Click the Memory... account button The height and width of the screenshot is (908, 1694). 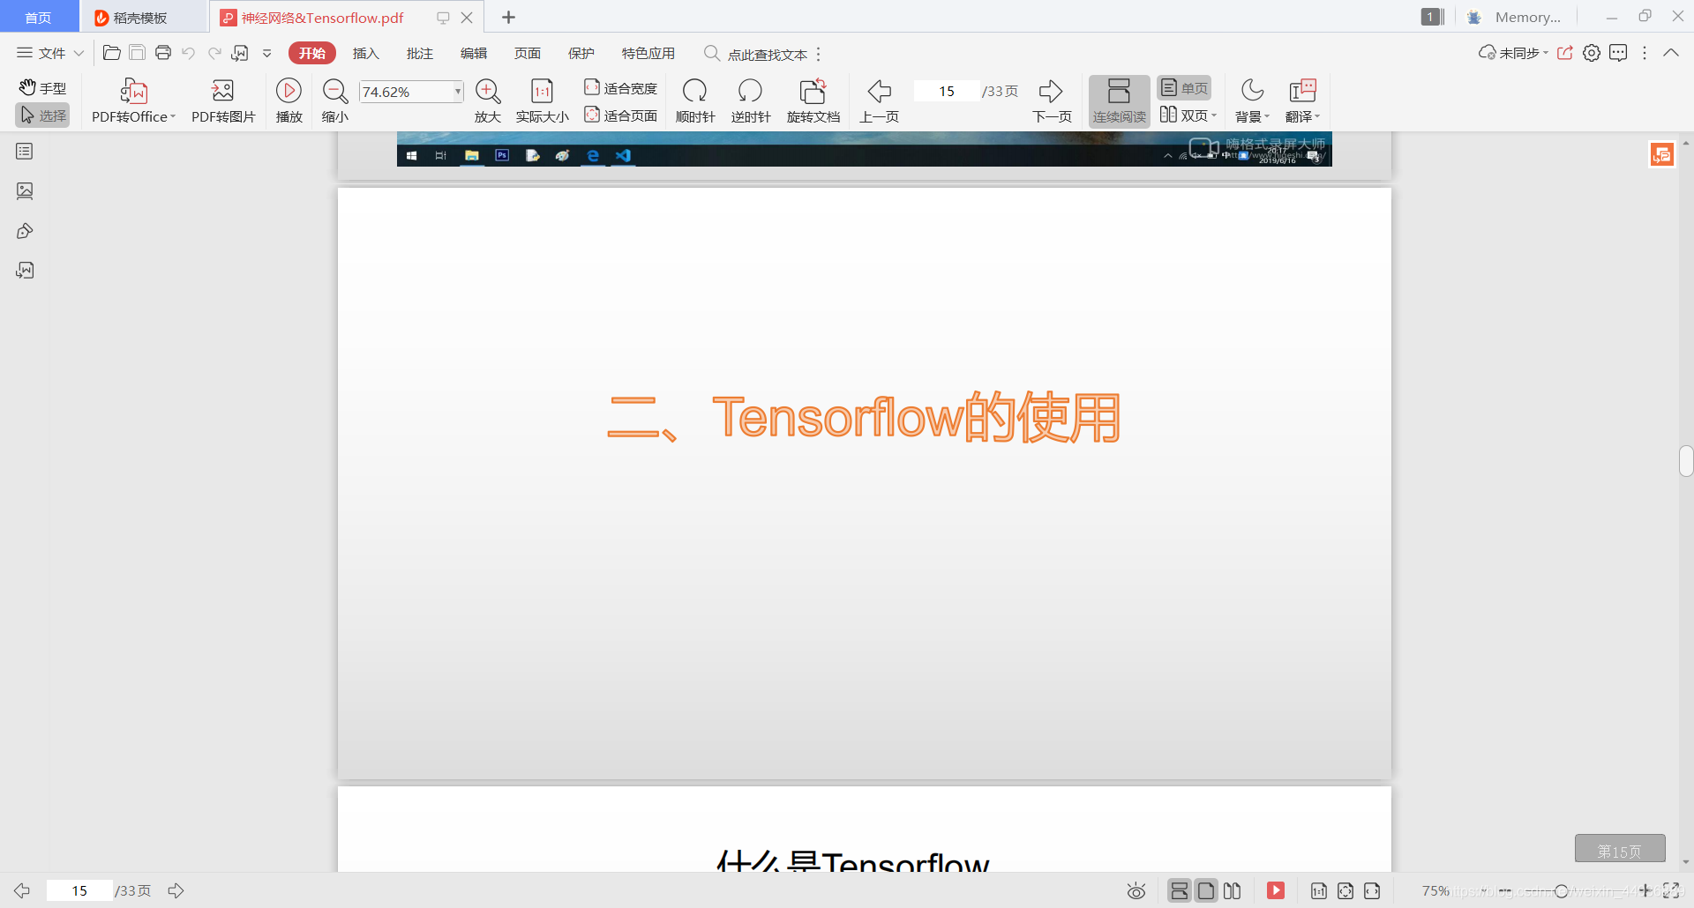tap(1515, 17)
